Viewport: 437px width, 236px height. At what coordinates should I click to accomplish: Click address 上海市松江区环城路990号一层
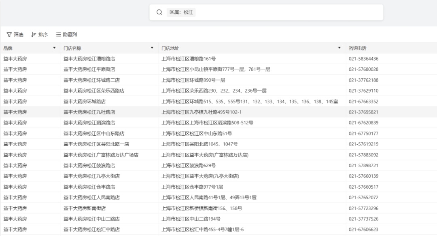(x=193, y=80)
